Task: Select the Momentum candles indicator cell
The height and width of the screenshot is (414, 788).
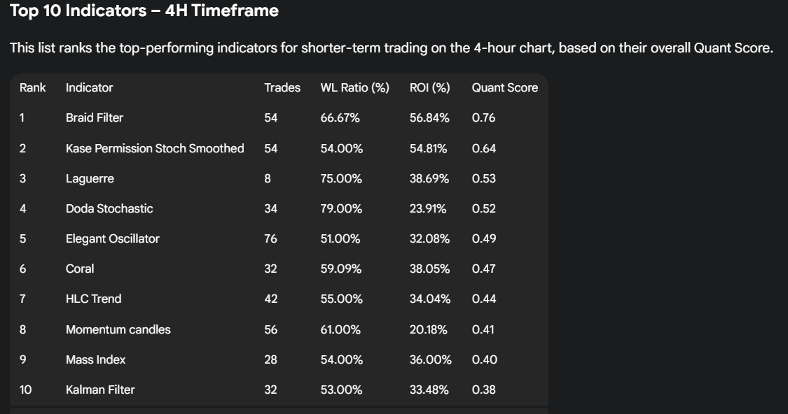Action: (118, 329)
